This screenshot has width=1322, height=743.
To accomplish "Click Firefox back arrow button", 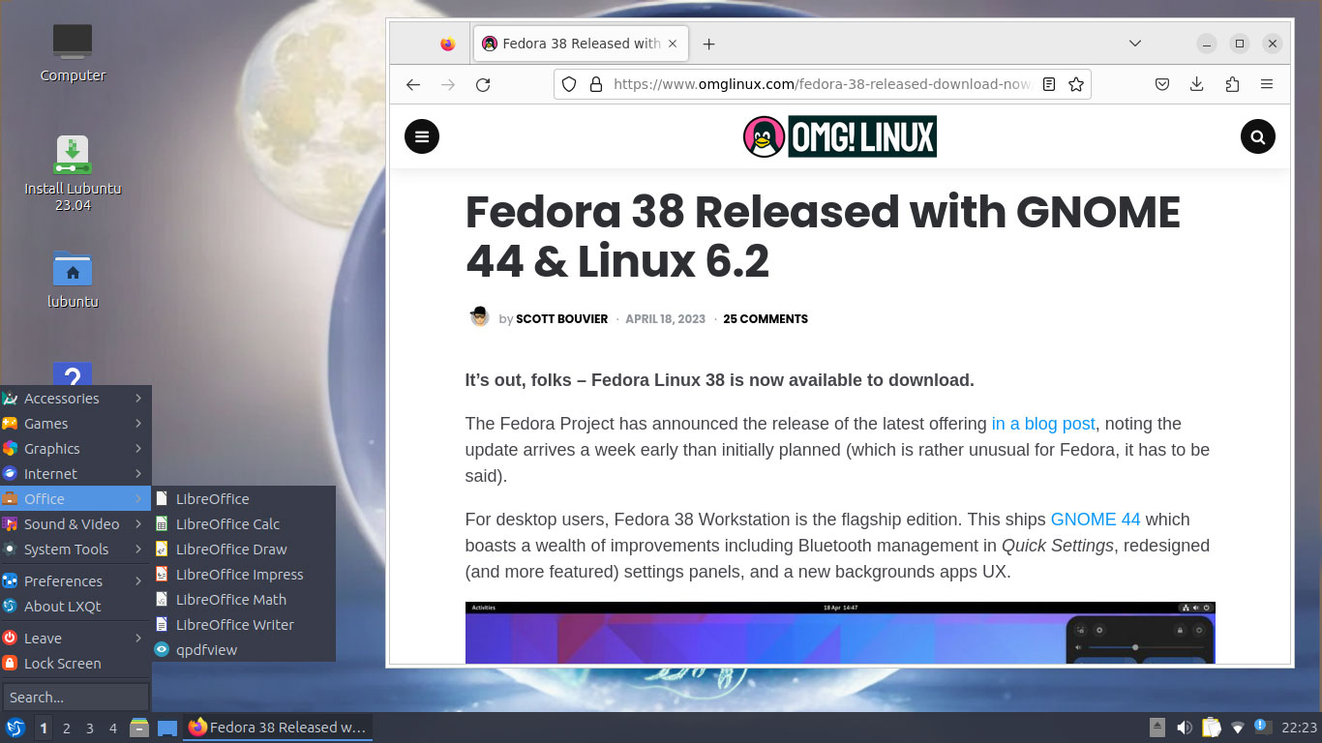I will 413,84.
